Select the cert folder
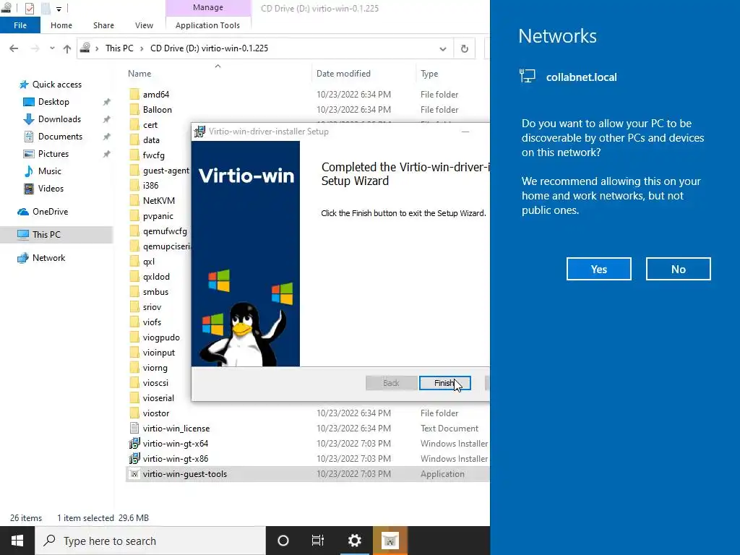Viewport: 740px width, 555px height. 150,125
